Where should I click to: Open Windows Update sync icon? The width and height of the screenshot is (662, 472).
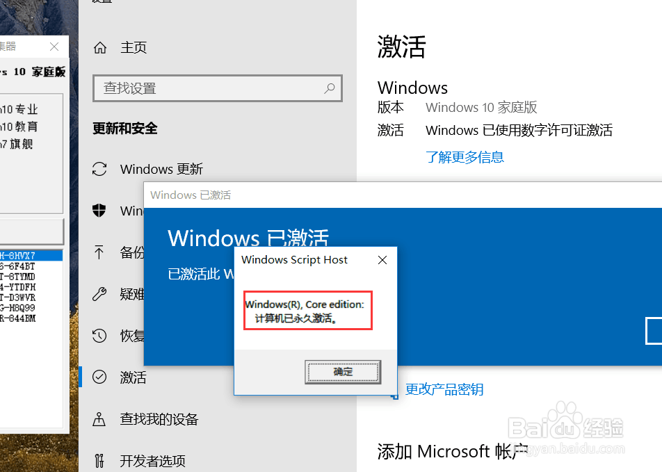coord(99,169)
